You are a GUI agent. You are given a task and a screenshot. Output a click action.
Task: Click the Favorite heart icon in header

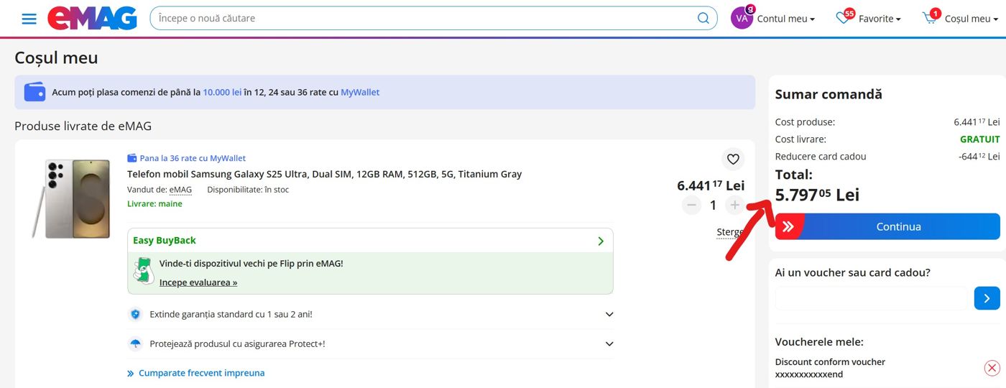[x=844, y=19]
